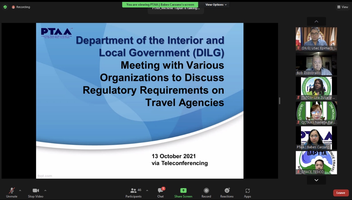This screenshot has height=200, width=352.
Task: Open audio options arrow next to Unmute
Action: 20,191
